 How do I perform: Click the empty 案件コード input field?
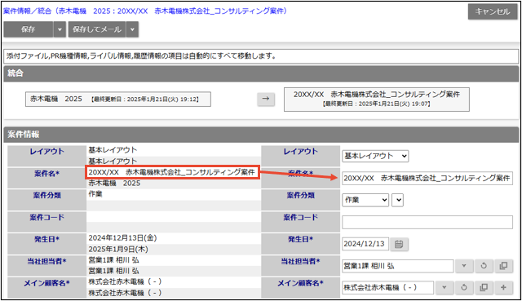[427, 222]
